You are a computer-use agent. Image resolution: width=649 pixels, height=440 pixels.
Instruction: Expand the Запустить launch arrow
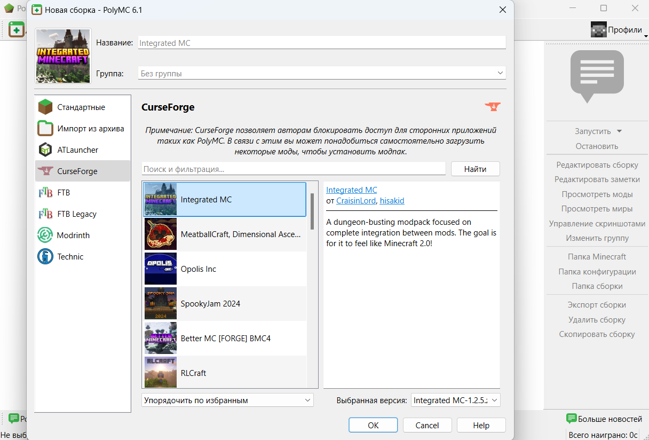click(619, 131)
